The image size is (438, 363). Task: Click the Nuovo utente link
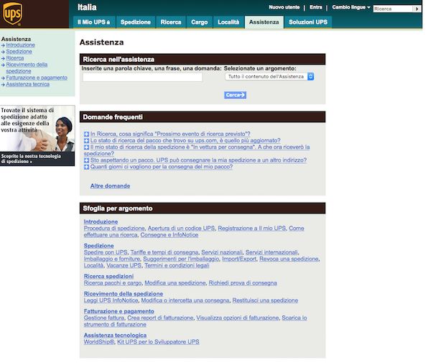coord(284,7)
